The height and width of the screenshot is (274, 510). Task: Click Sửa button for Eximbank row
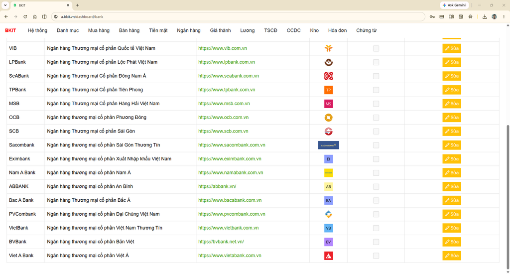point(451,159)
